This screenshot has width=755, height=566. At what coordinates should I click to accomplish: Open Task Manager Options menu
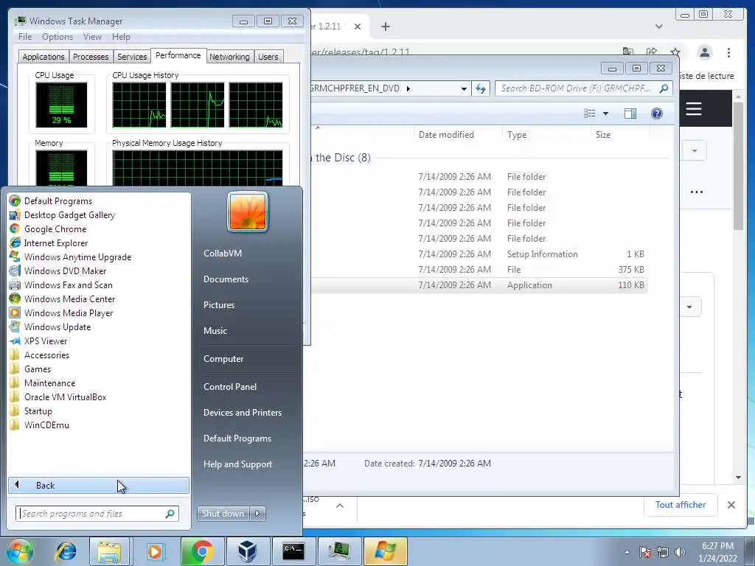(58, 37)
